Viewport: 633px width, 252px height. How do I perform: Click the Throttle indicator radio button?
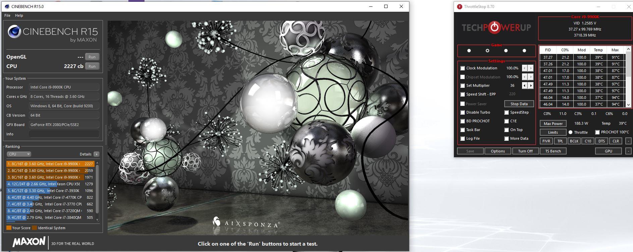pos(570,132)
